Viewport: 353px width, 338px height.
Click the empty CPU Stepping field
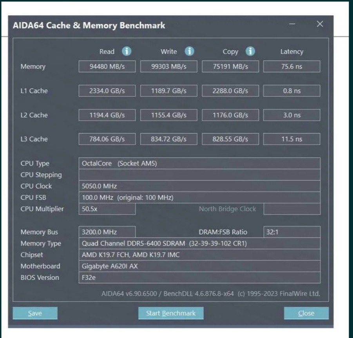pyautogui.click(x=200, y=175)
